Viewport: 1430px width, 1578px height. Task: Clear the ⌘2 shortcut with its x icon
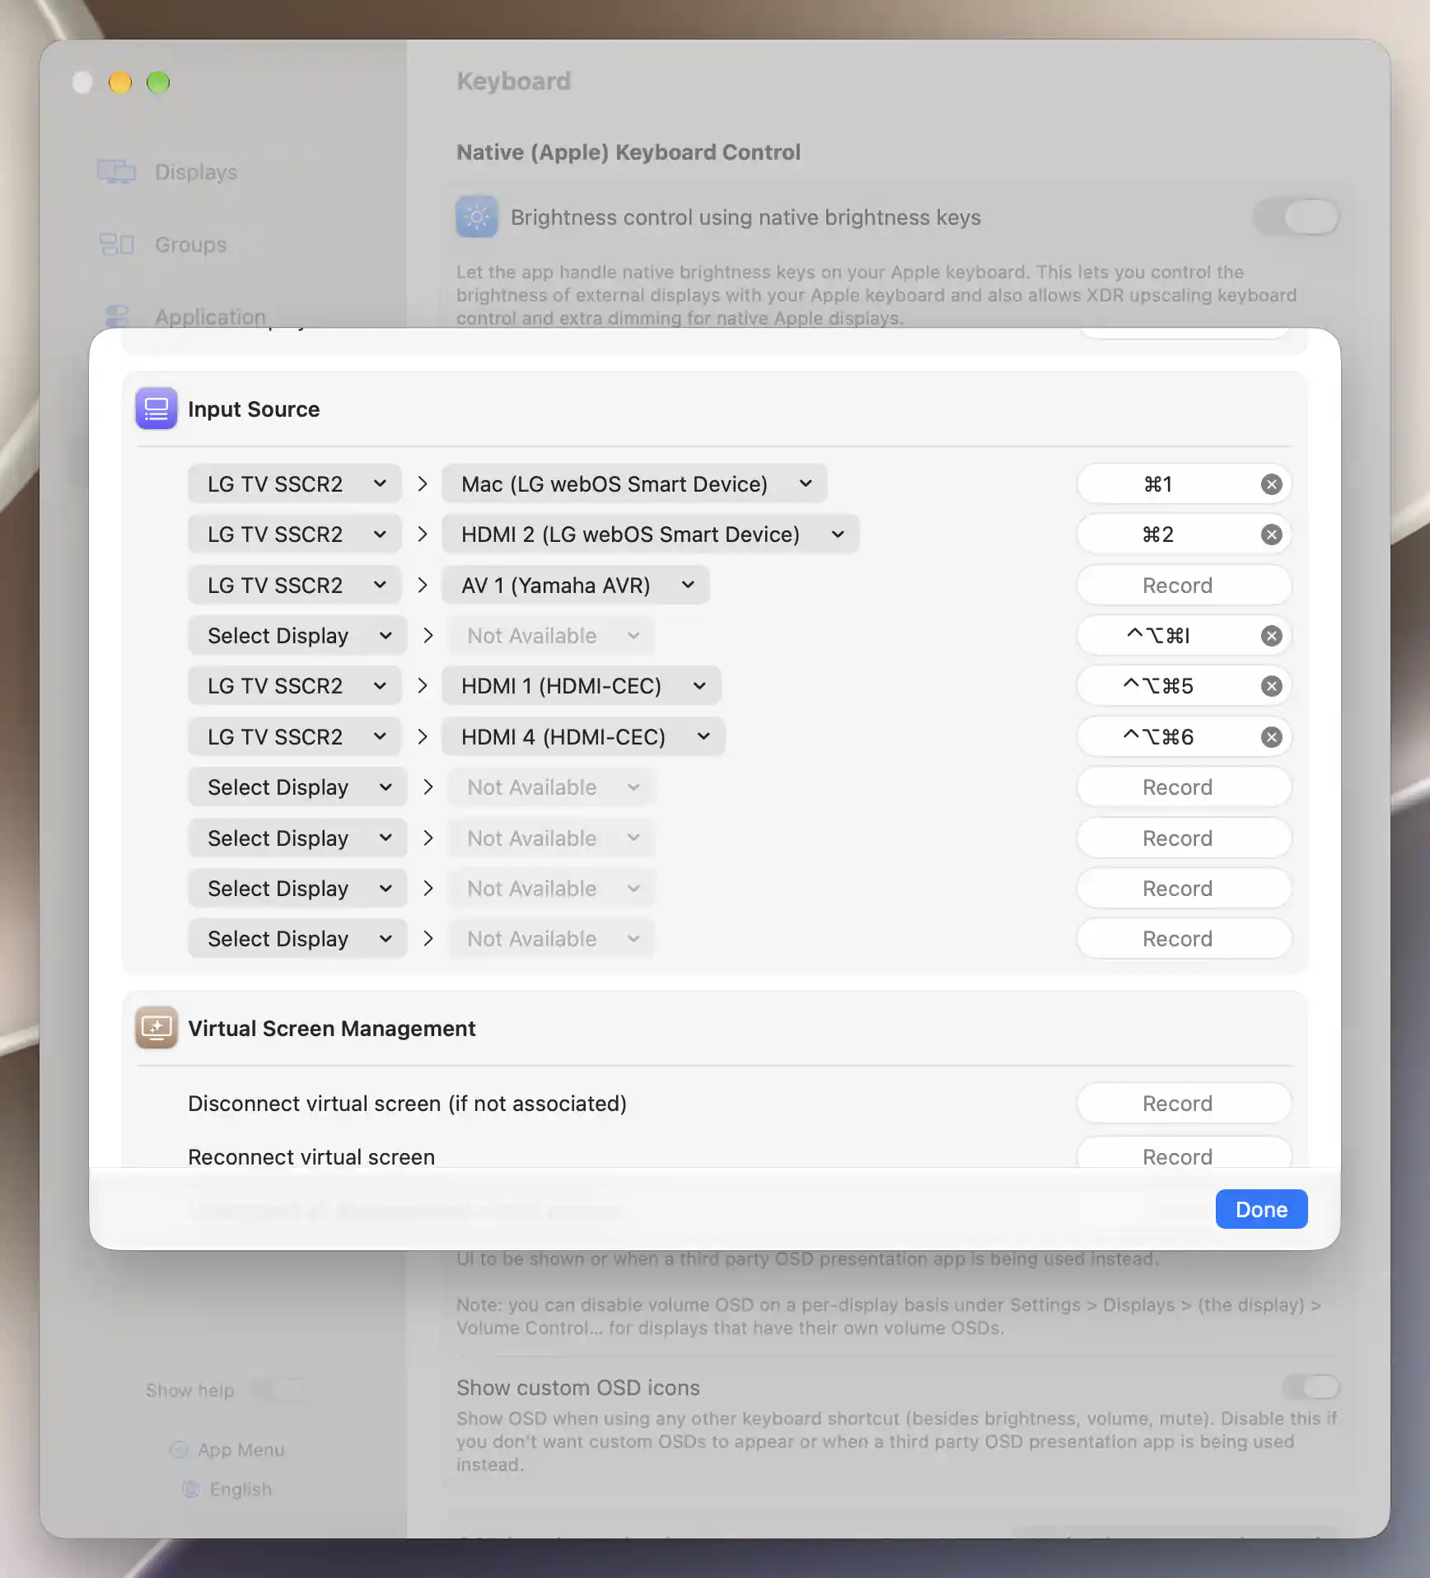click(x=1271, y=535)
